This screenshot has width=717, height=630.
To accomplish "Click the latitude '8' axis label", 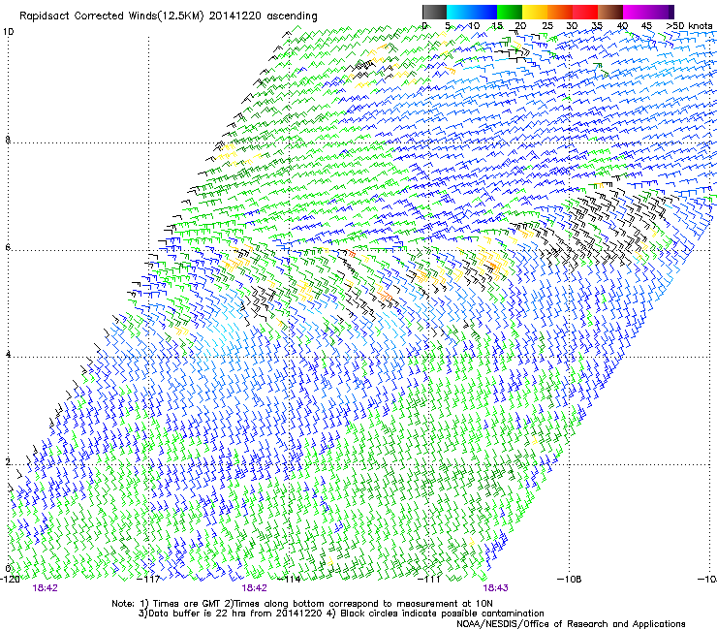I will pos(8,140).
